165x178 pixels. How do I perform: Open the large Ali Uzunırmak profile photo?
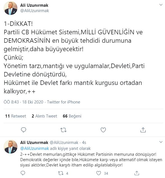pos(11,8)
